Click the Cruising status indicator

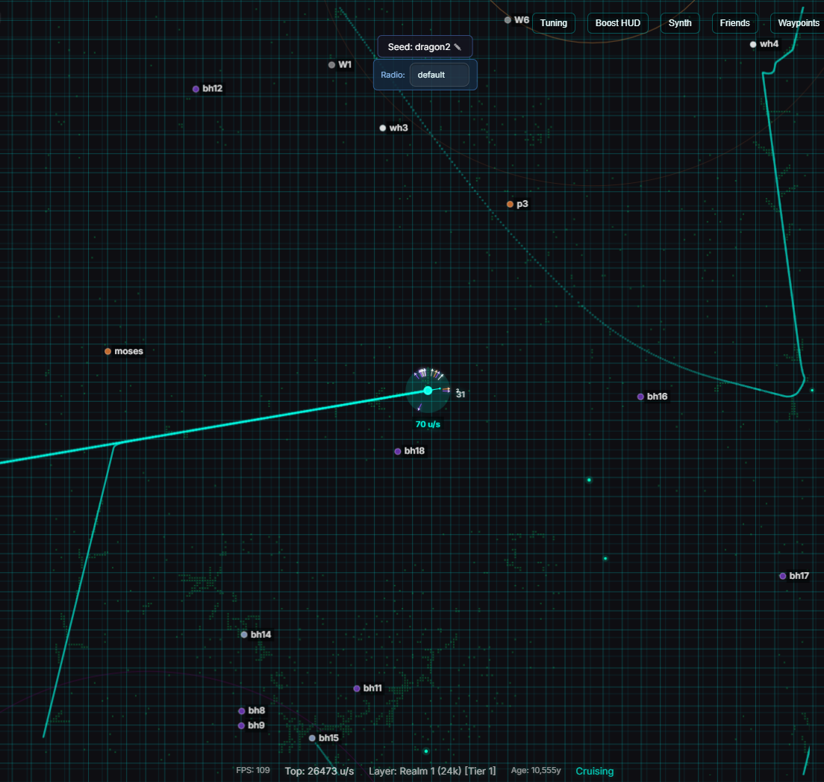coord(594,771)
